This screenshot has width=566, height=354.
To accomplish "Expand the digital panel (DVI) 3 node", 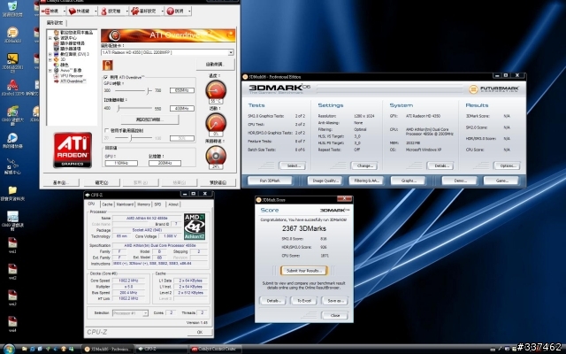I will [x=50, y=54].
